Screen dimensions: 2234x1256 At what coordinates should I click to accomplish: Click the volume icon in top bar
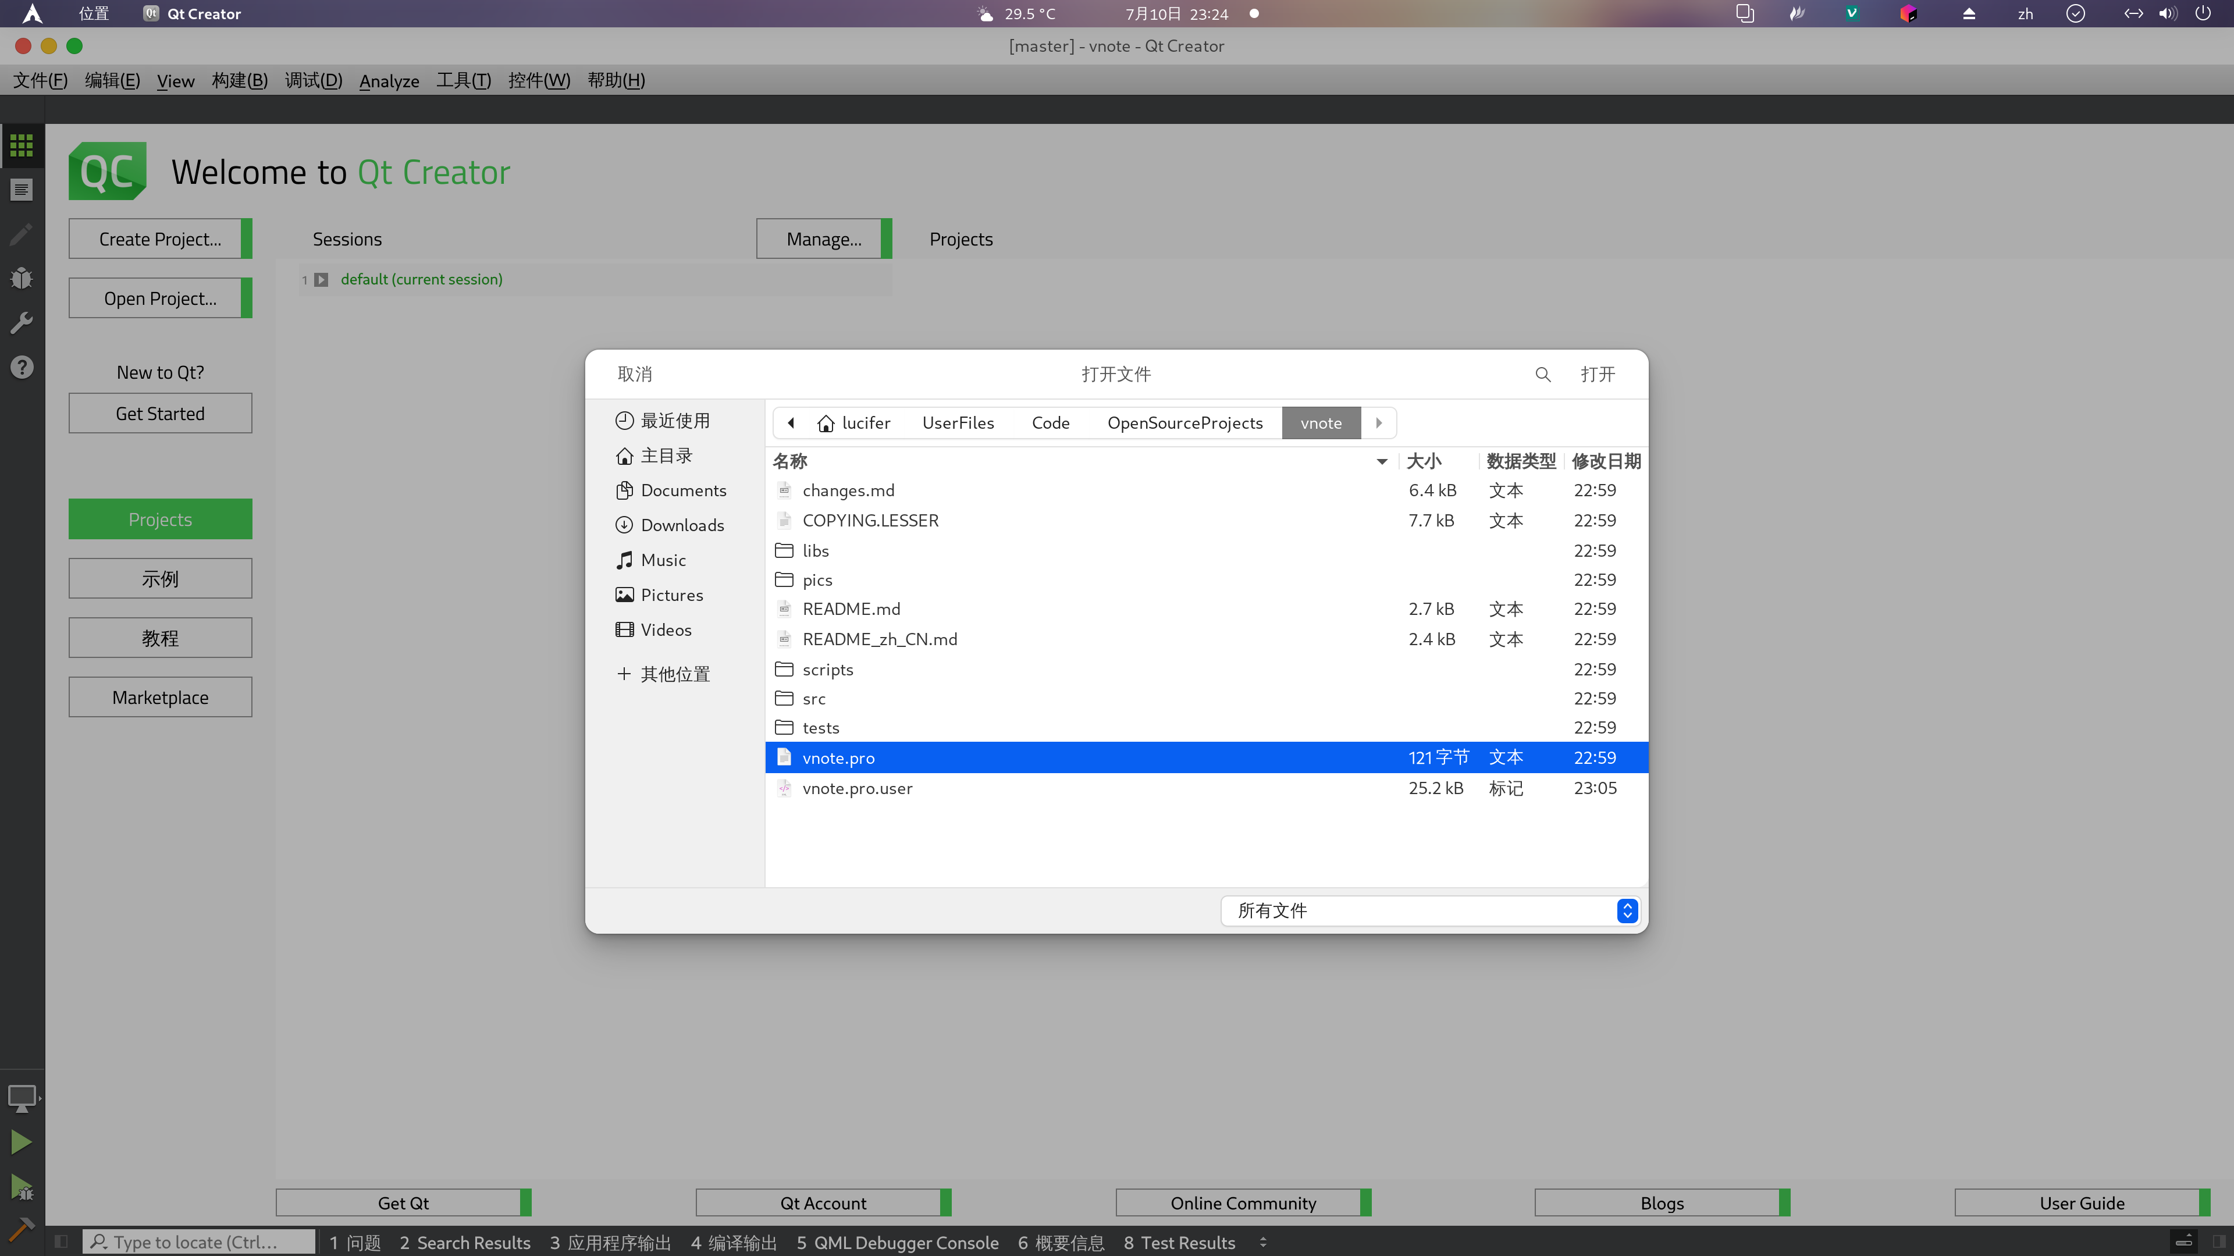coord(2168,13)
